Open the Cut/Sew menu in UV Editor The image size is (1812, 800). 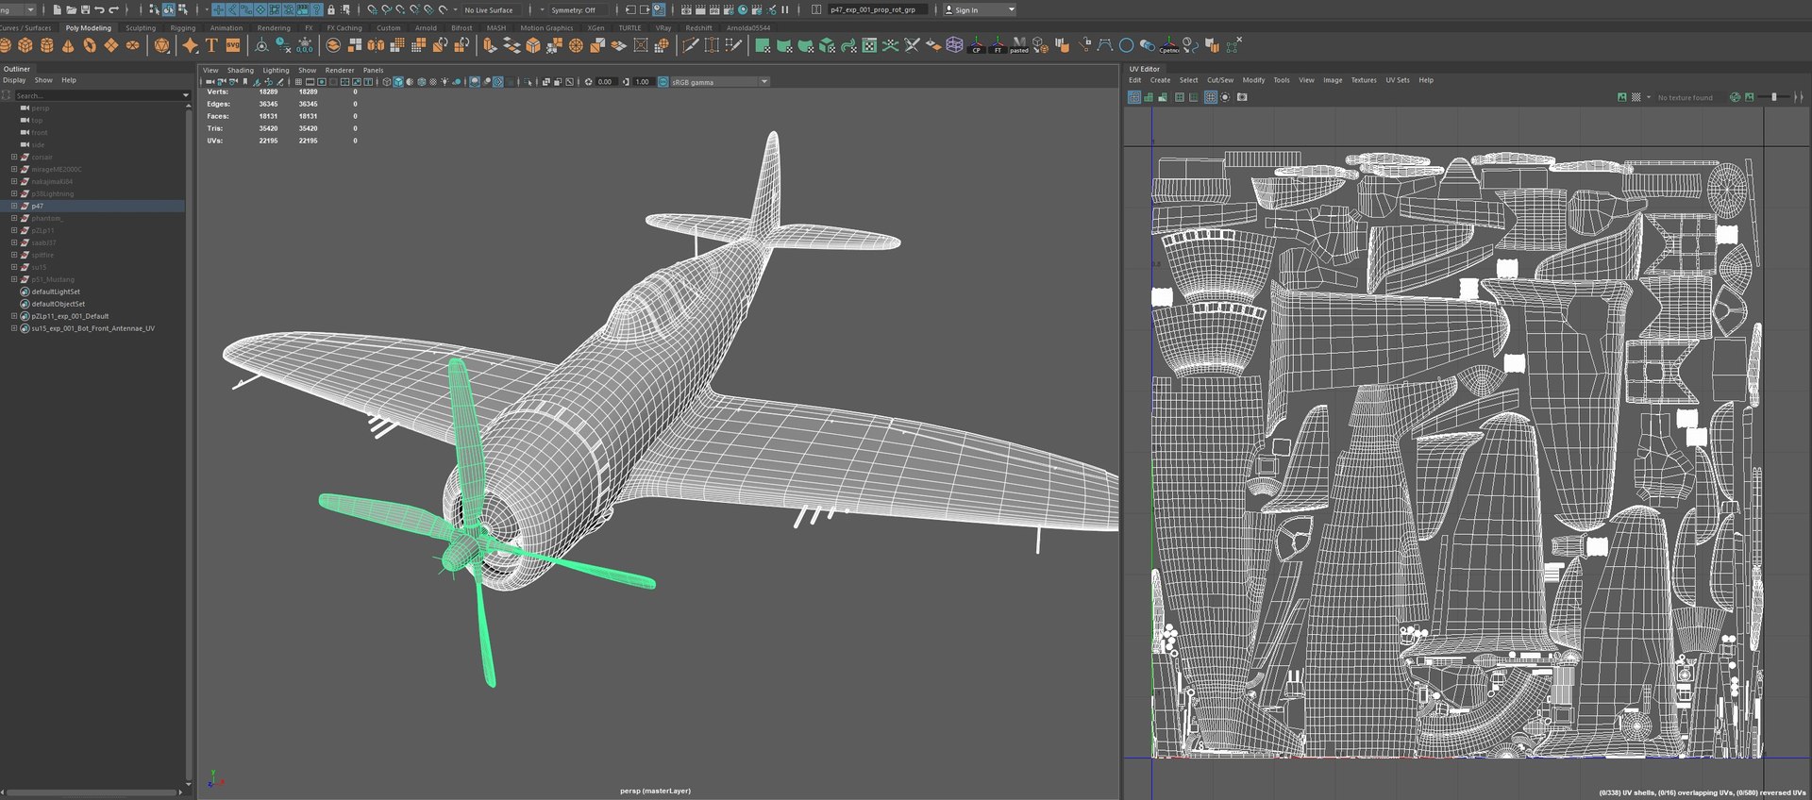1220,80
